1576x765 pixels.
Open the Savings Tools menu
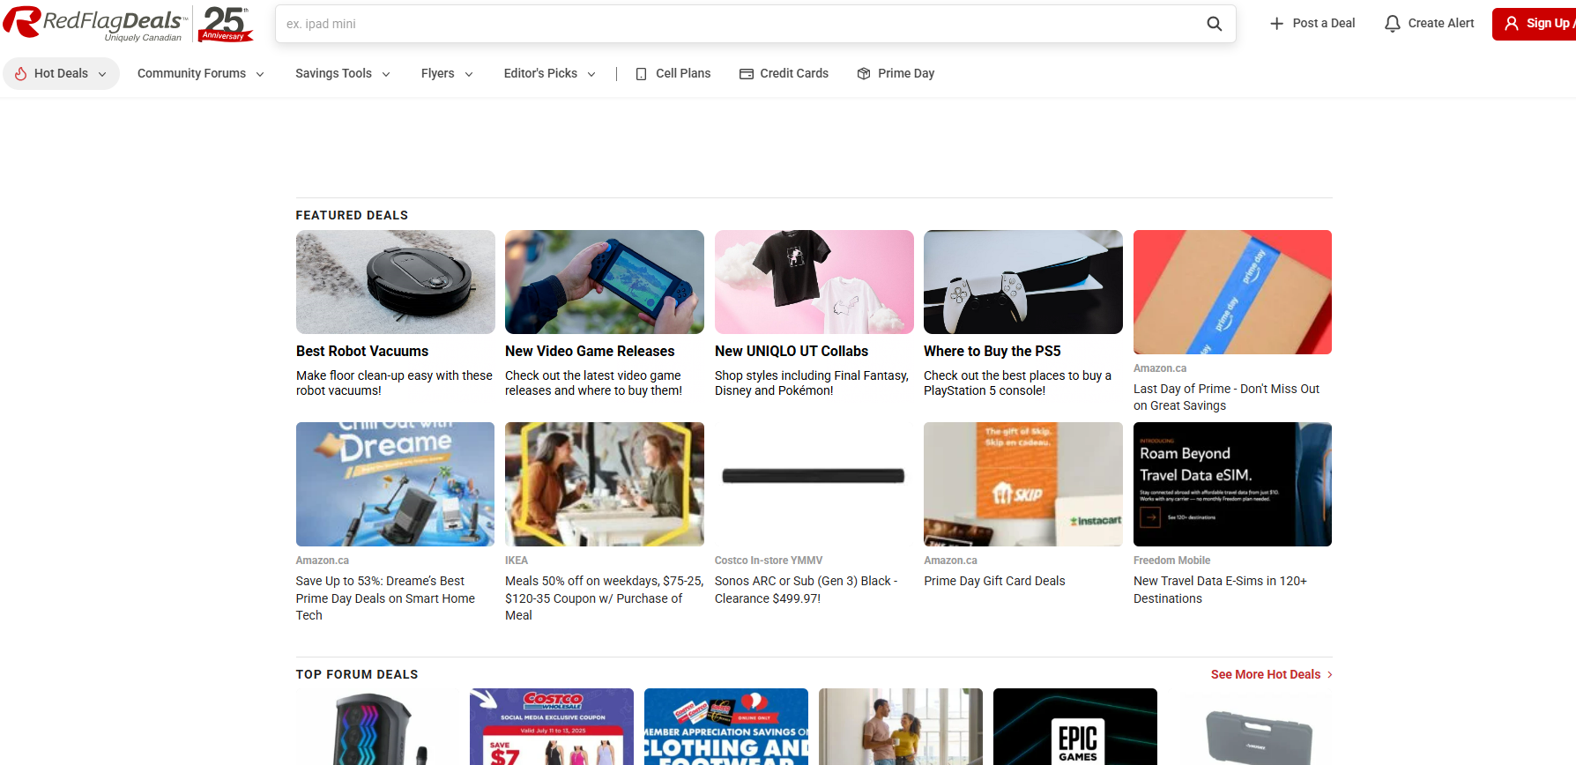(342, 74)
